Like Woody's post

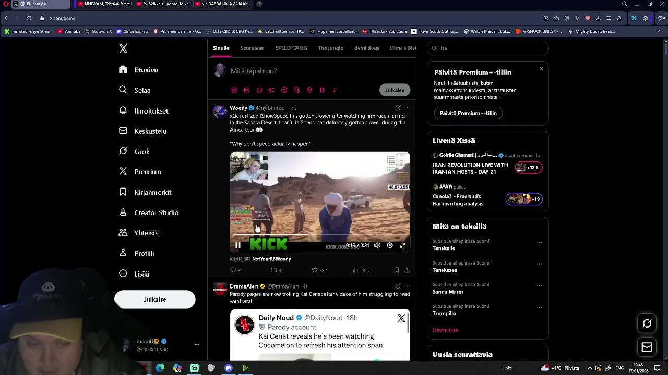[319, 270]
